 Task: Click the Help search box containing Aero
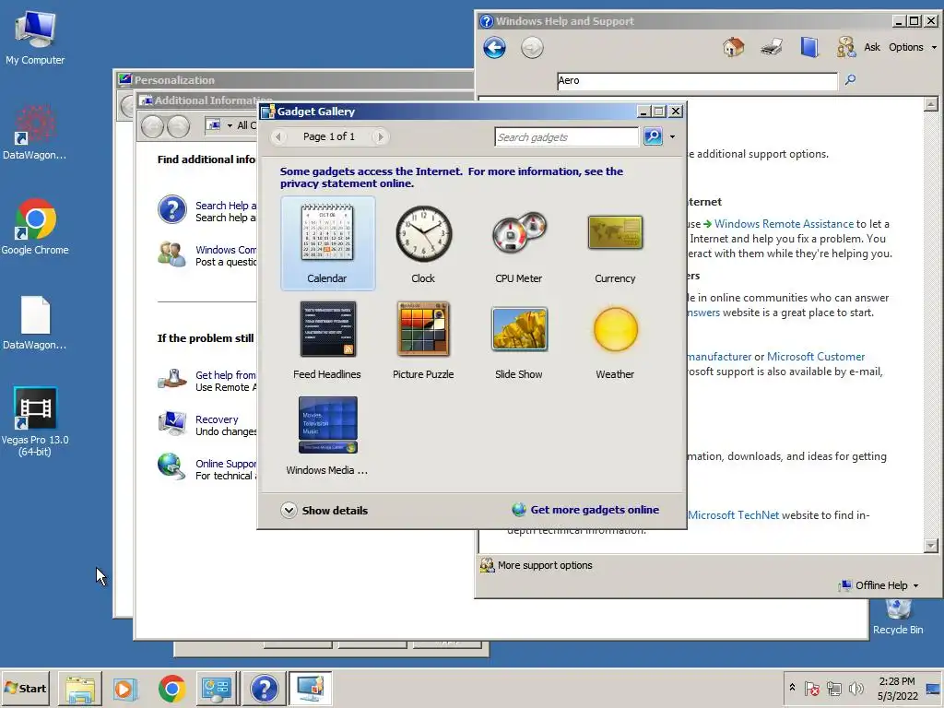click(x=697, y=81)
